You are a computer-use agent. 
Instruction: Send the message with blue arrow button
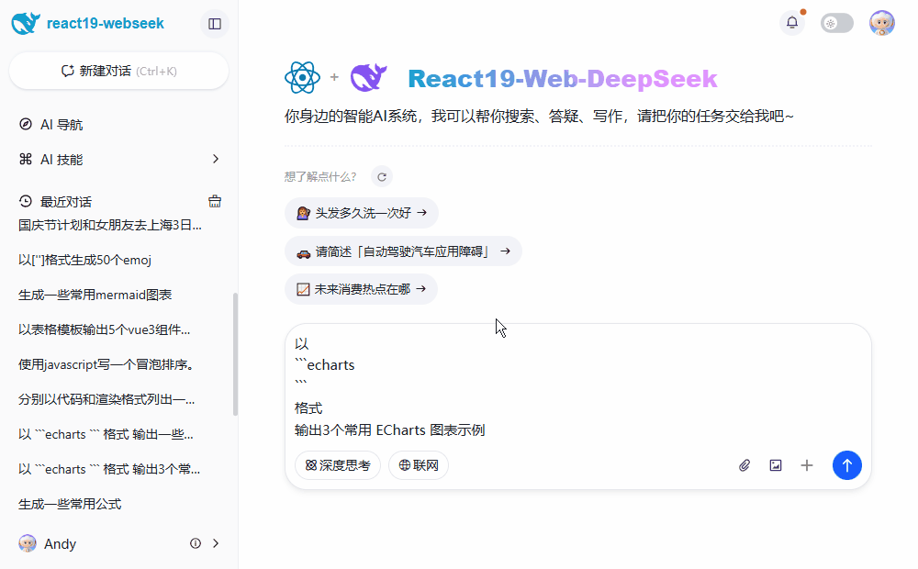click(847, 465)
